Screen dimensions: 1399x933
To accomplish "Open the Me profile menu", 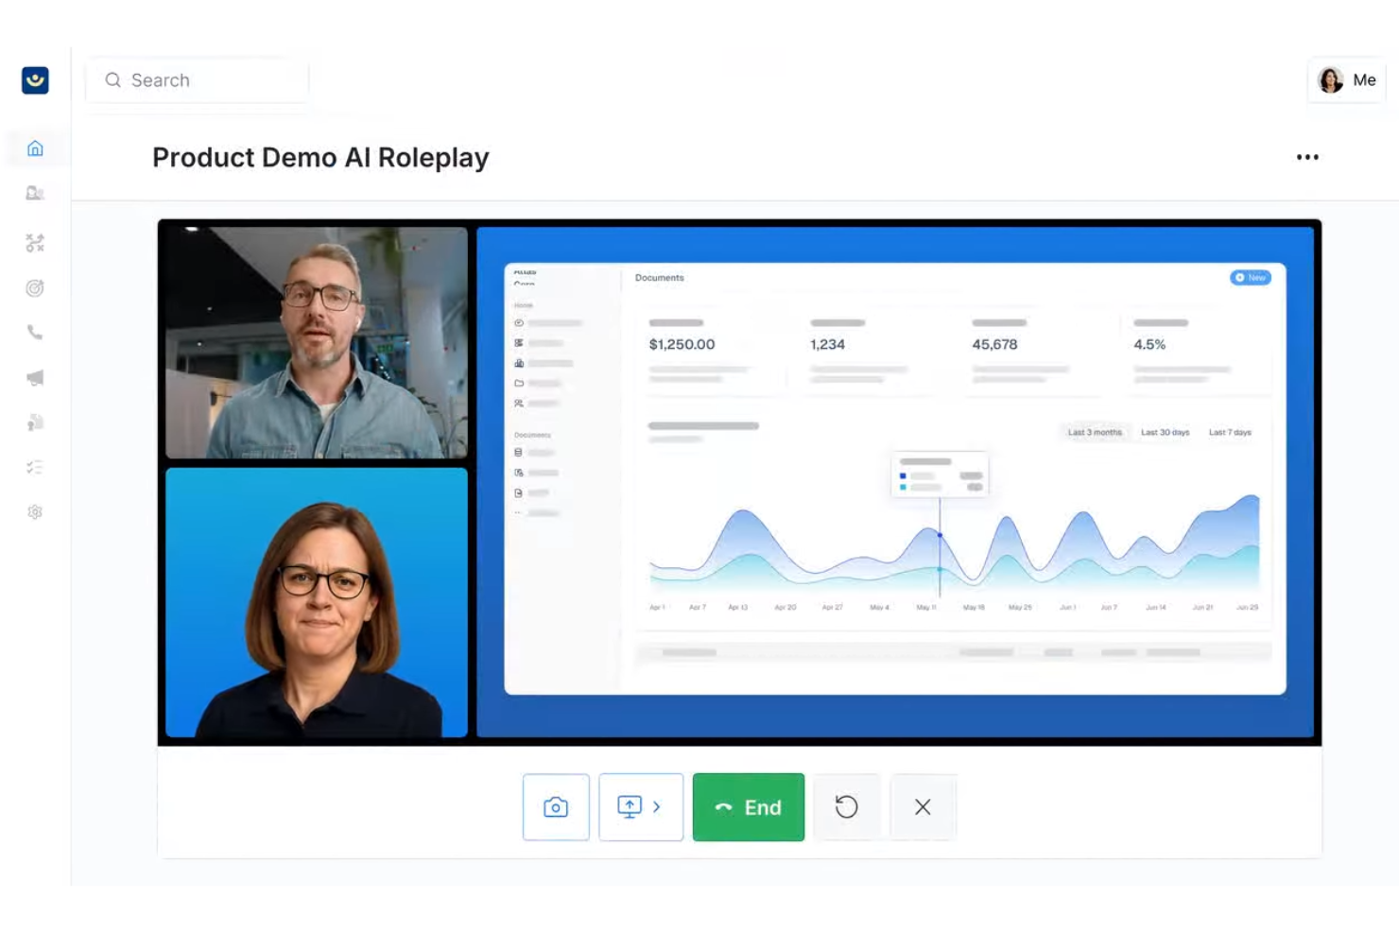I will [x=1346, y=80].
